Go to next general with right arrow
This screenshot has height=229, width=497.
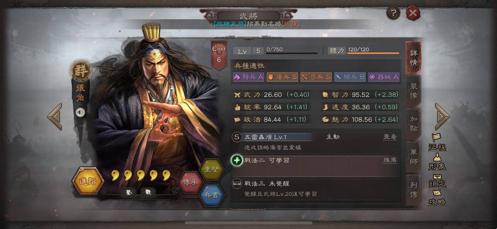442,116
